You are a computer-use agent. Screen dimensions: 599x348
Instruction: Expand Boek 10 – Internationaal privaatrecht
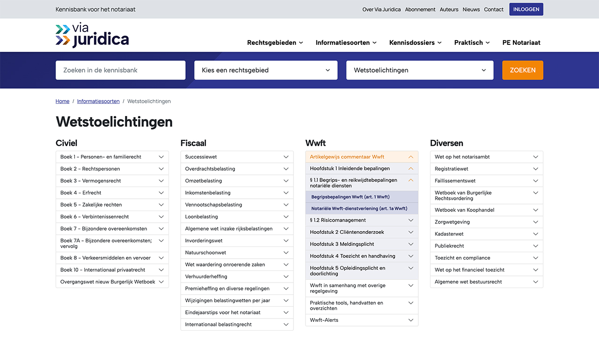coord(112,270)
